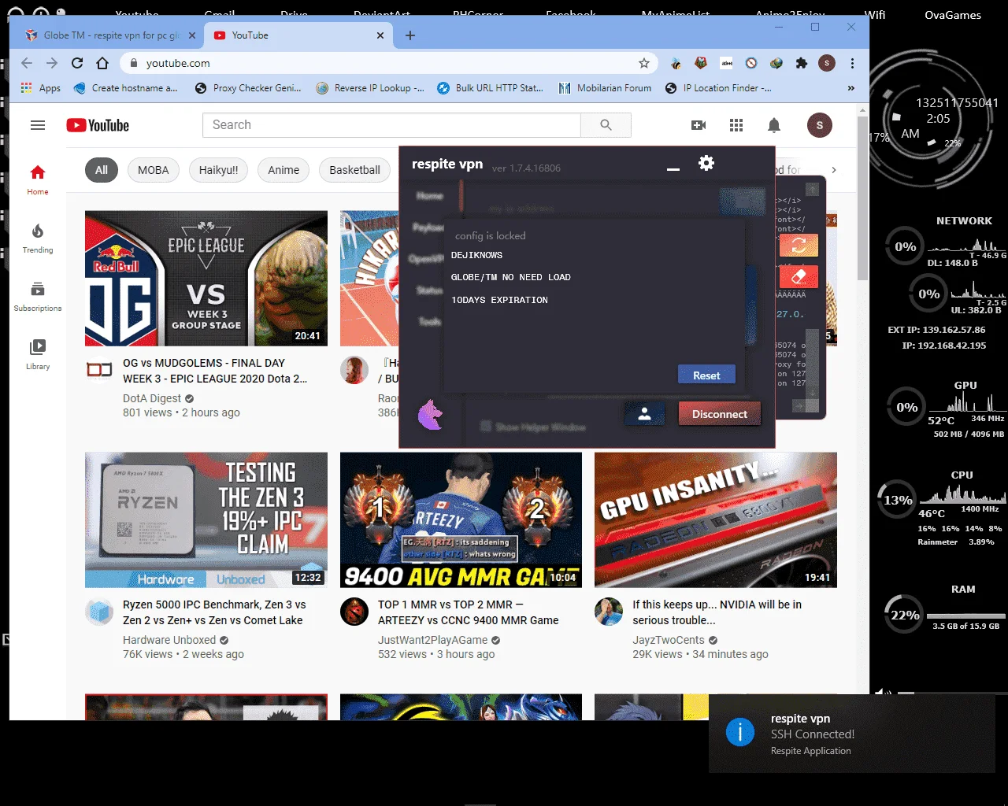The image size is (1008, 806).
Task: Click the respite vpn SSH Connected notification
Action: click(852, 734)
